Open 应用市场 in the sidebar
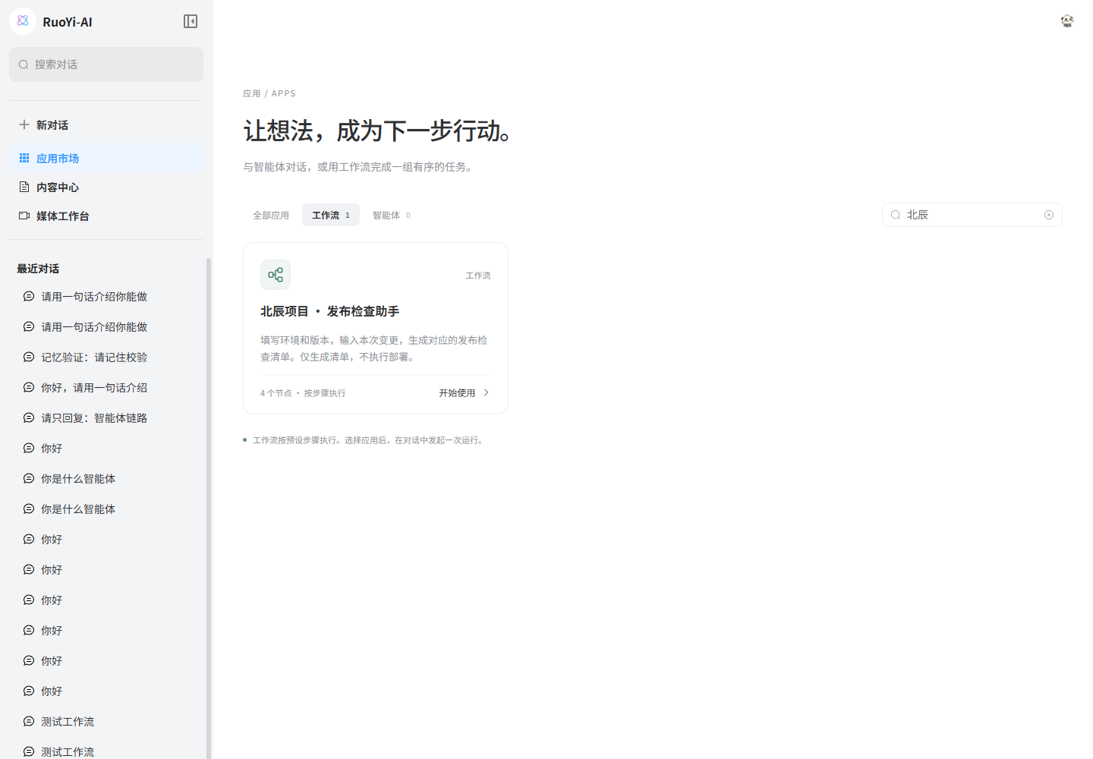 tap(106, 158)
